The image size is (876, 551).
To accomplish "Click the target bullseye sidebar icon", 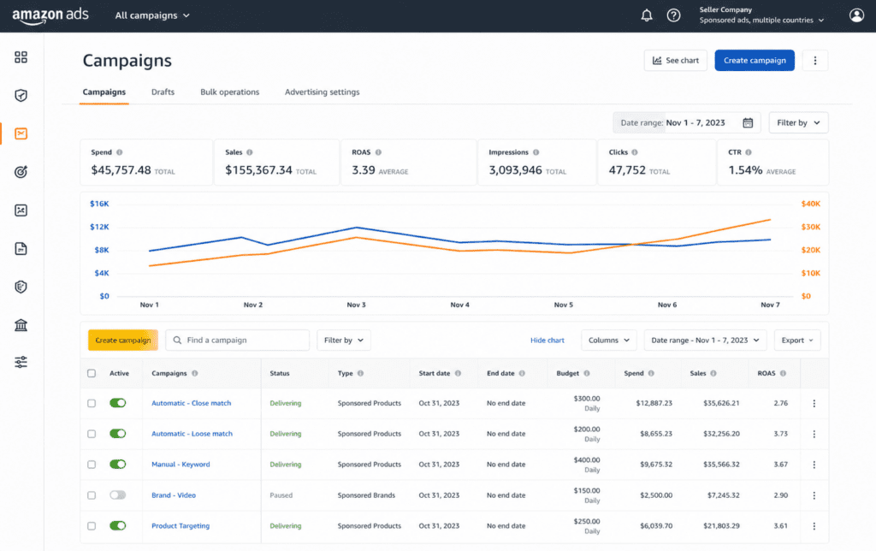I will (x=21, y=172).
